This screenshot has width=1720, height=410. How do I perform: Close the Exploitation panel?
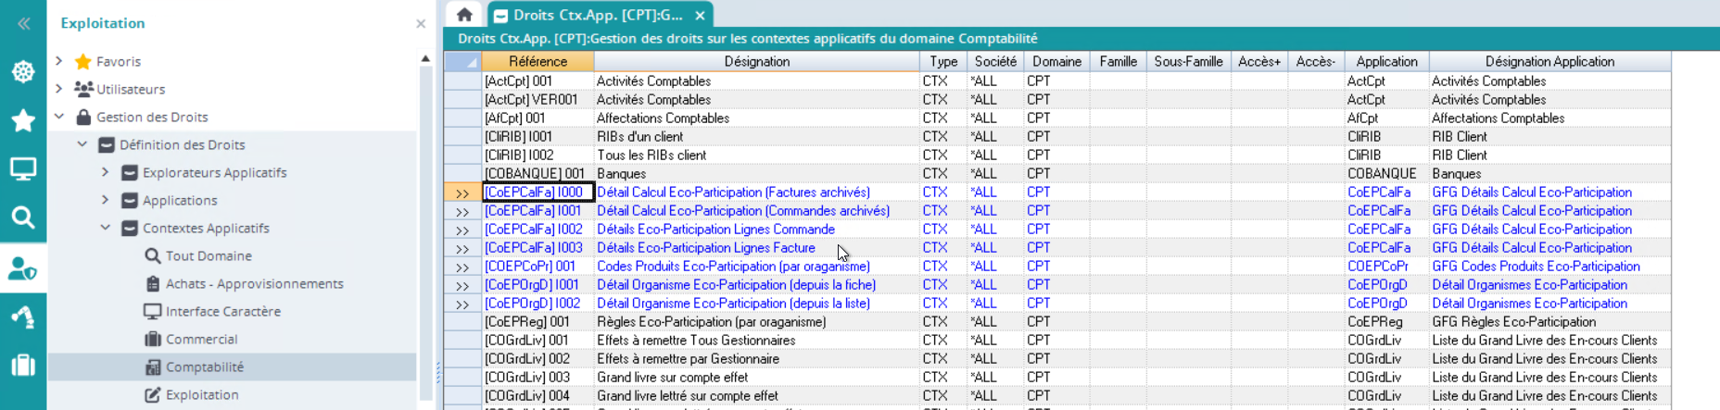(421, 24)
